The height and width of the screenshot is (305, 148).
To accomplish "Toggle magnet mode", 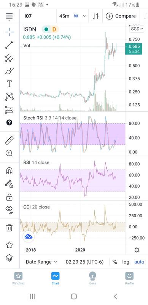I will pos(10,171).
